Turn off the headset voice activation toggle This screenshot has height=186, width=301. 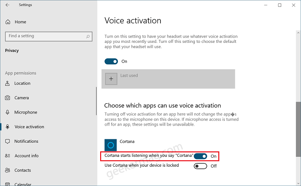coord(111,61)
